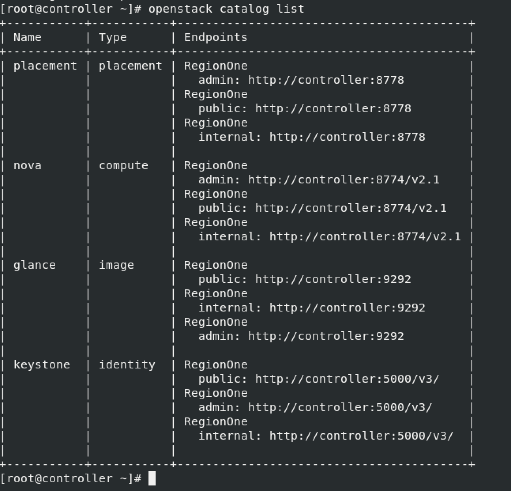Click the nova public endpoint URL

351,208
